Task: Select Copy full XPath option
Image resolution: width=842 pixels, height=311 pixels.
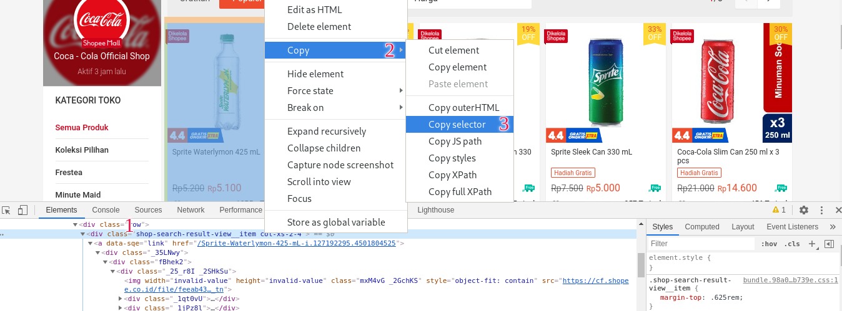Action: pyautogui.click(x=460, y=191)
